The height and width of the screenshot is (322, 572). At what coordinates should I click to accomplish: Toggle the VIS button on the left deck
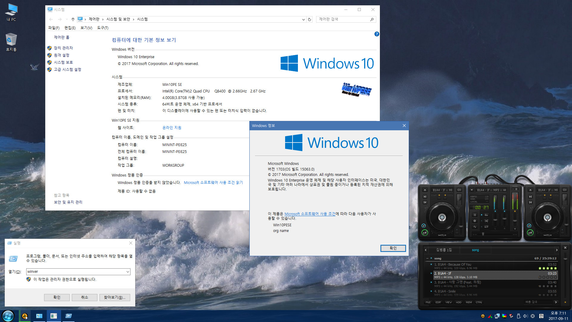(x=445, y=198)
